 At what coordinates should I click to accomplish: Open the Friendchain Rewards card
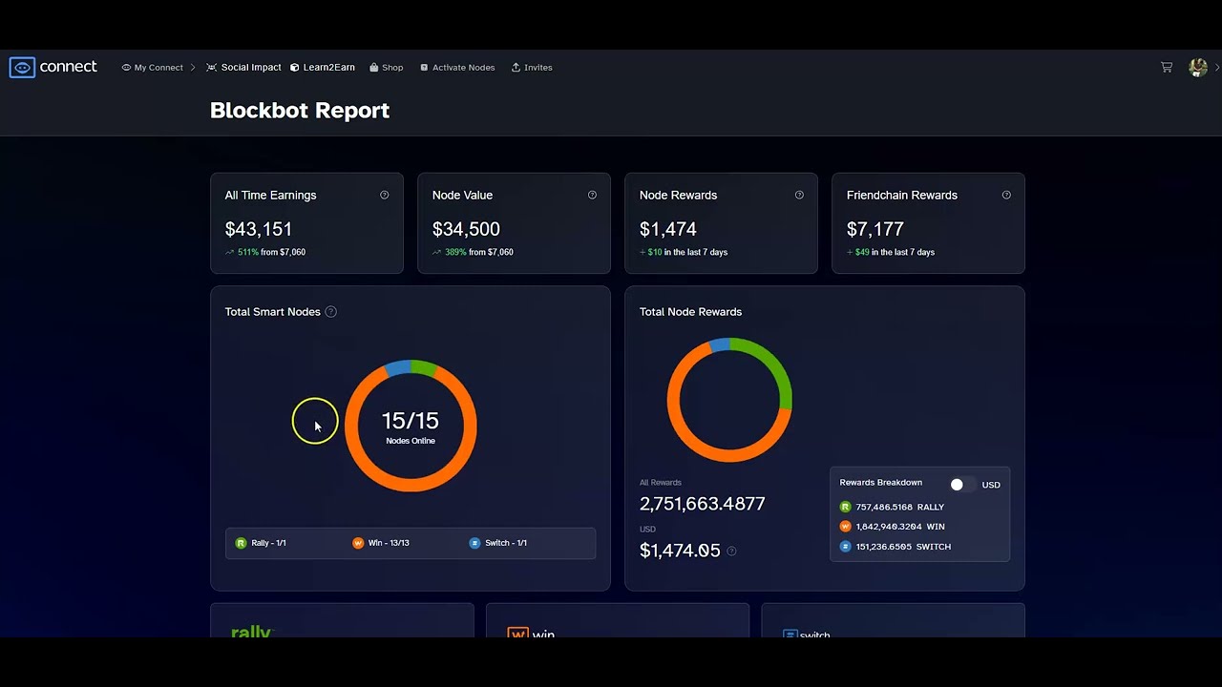(928, 223)
